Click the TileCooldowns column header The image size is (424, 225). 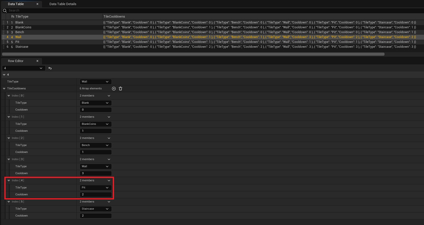coord(114,17)
